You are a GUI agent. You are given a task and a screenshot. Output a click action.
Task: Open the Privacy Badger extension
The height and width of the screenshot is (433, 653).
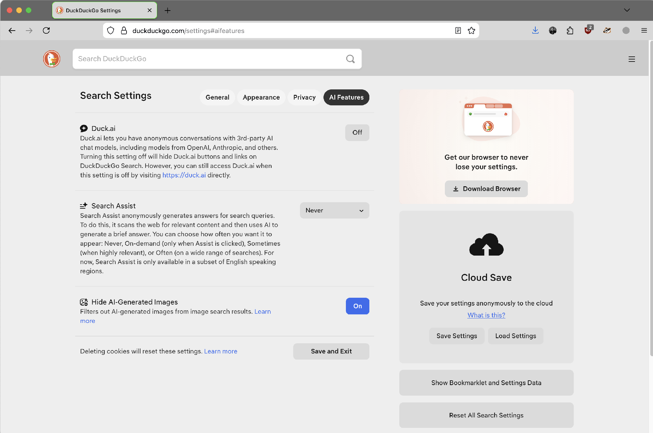[607, 30]
